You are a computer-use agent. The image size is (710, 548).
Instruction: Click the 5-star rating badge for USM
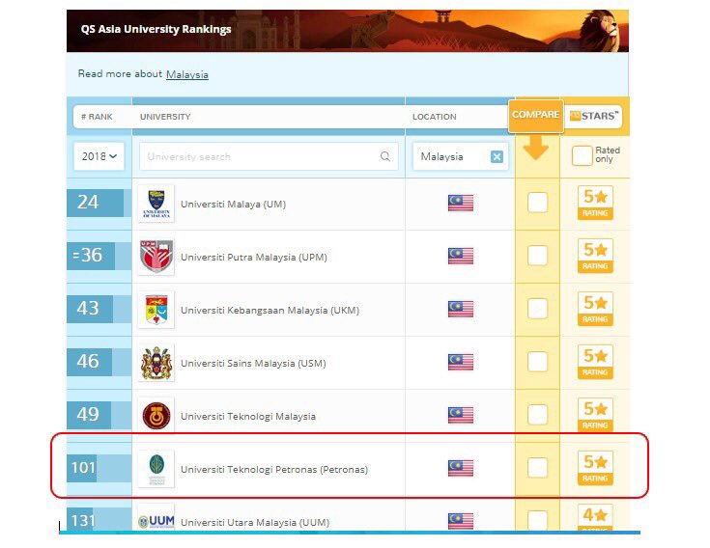595,362
